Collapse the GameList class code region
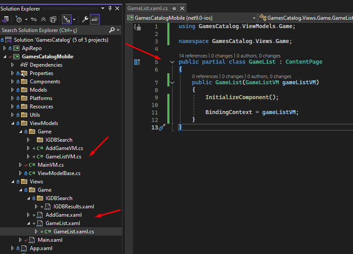Screen dimensions: 353x254 (172, 62)
